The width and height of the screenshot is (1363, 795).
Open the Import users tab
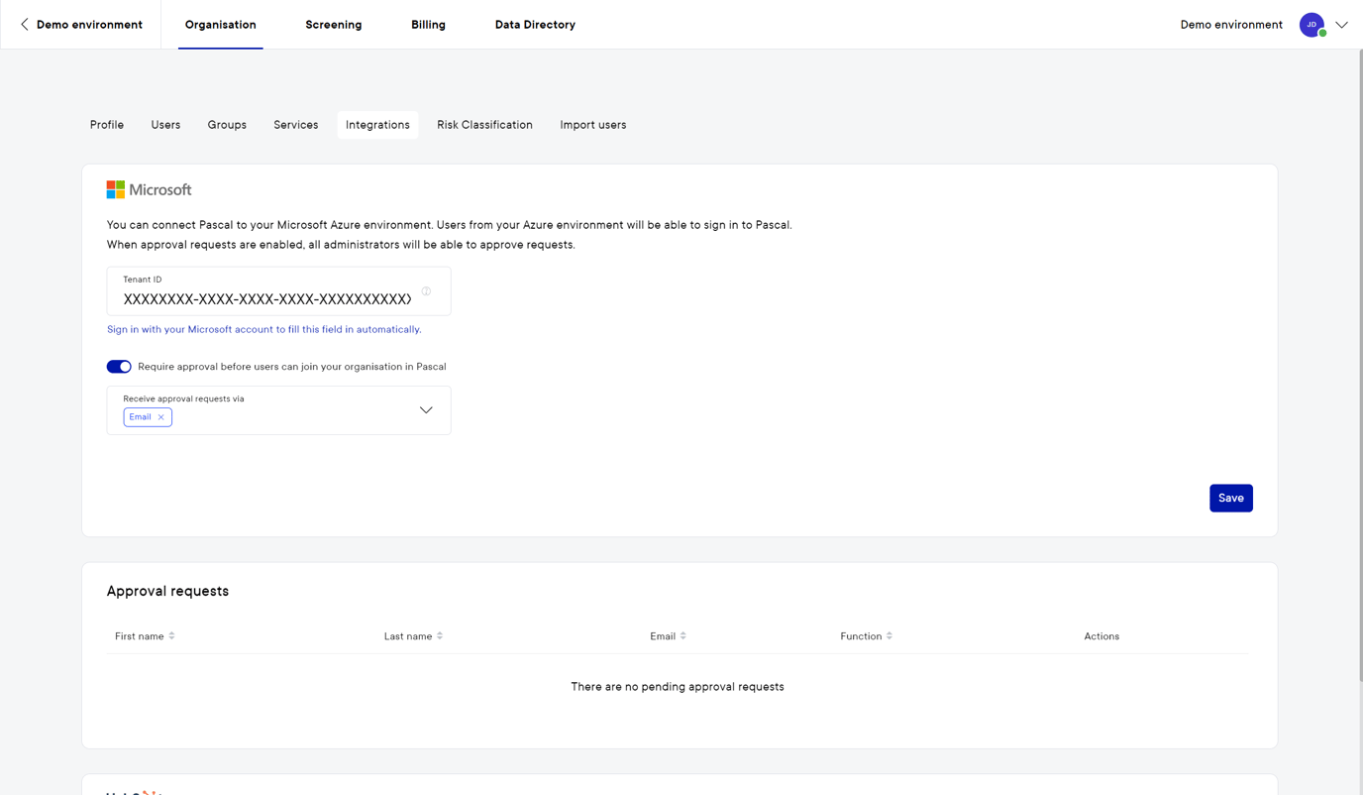point(592,124)
